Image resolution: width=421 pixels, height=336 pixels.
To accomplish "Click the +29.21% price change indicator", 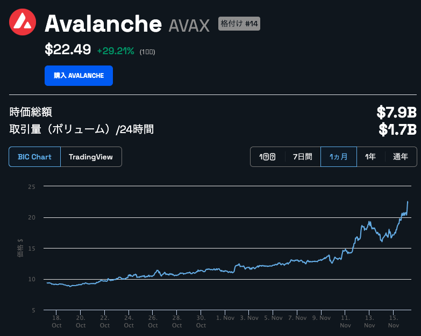I will tap(116, 51).
